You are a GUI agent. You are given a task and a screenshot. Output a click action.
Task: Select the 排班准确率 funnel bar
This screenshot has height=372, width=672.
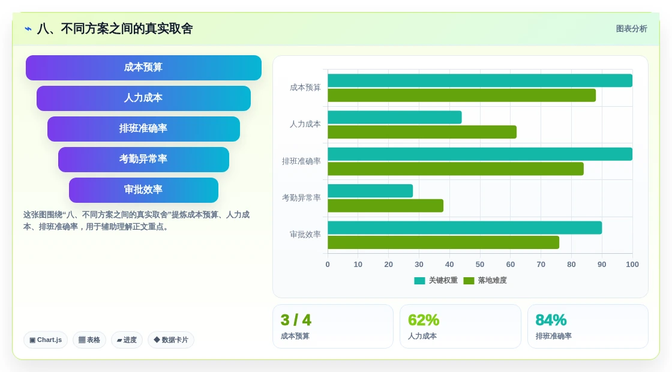[x=143, y=128]
